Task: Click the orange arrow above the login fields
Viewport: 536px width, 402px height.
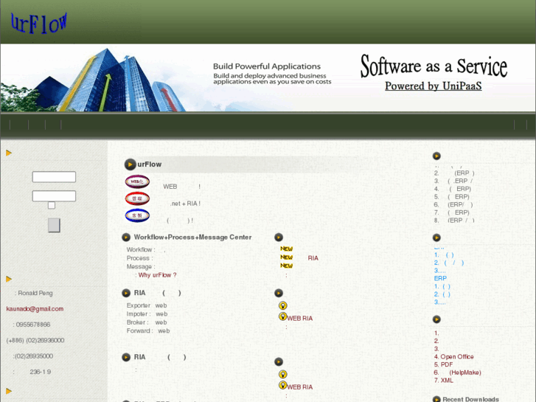Action: 9,153
